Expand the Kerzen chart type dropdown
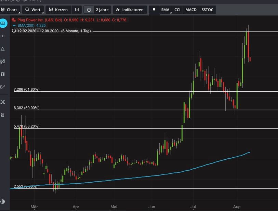This screenshot has width=278, height=211. 58,10
